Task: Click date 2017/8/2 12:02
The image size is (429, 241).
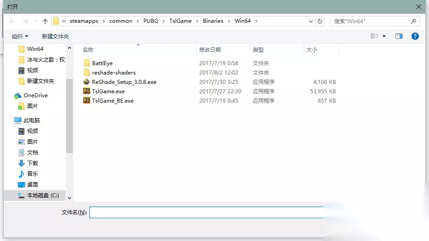Action: (x=219, y=72)
